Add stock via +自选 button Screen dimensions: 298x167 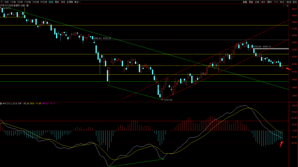pyautogui.click(x=288, y=2)
